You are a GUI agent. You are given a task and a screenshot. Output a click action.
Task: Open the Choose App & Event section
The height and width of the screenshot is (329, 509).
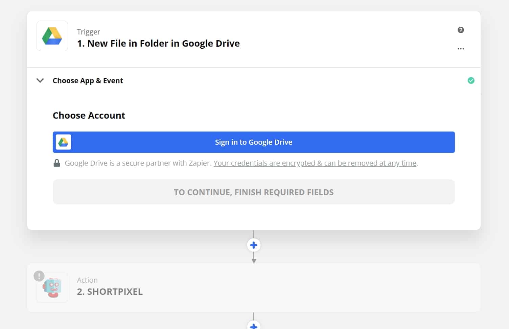(x=88, y=80)
